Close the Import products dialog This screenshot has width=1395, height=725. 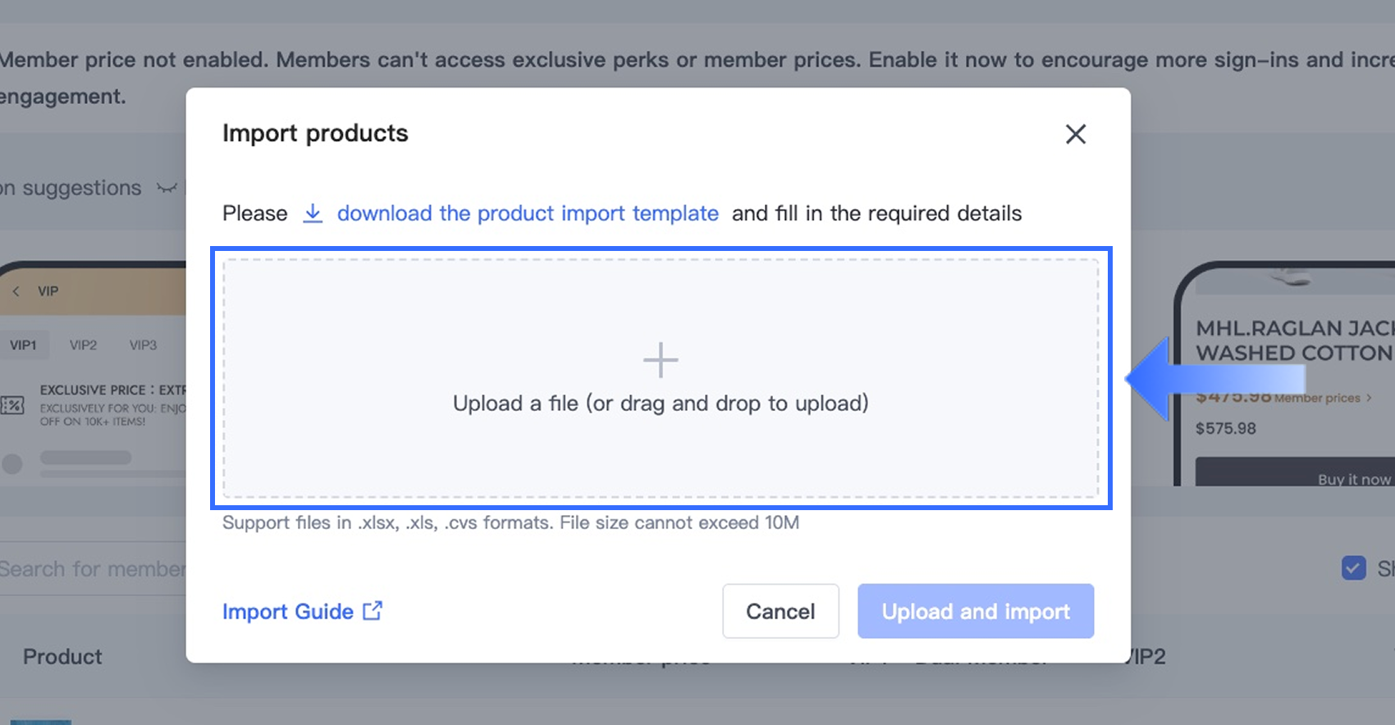(1075, 134)
